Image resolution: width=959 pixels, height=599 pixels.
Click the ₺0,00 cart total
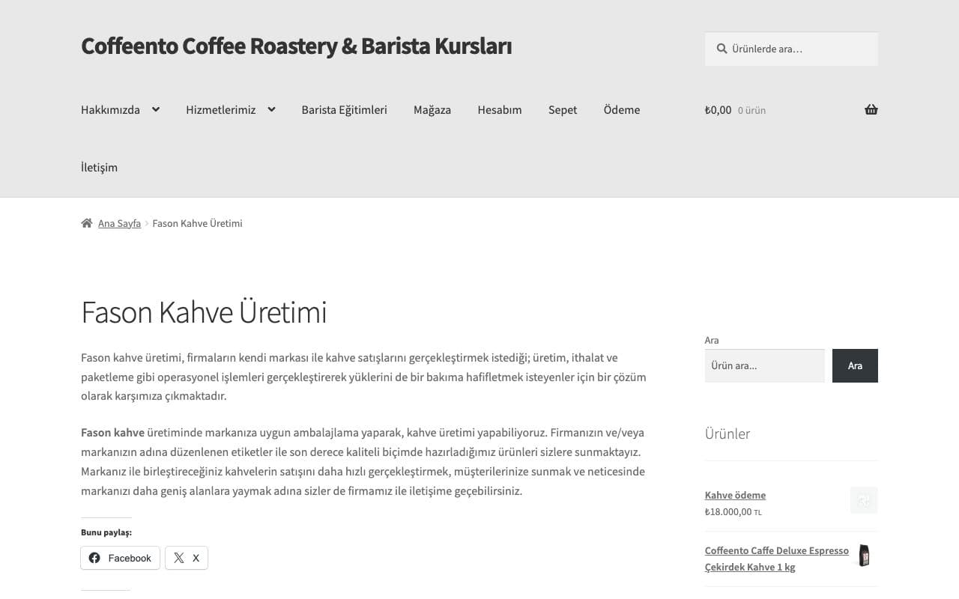point(718,109)
